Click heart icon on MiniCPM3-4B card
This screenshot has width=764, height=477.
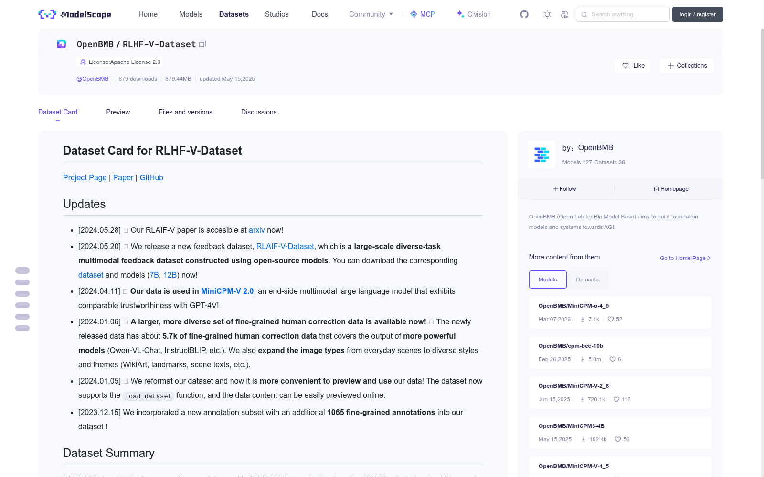[618, 439]
